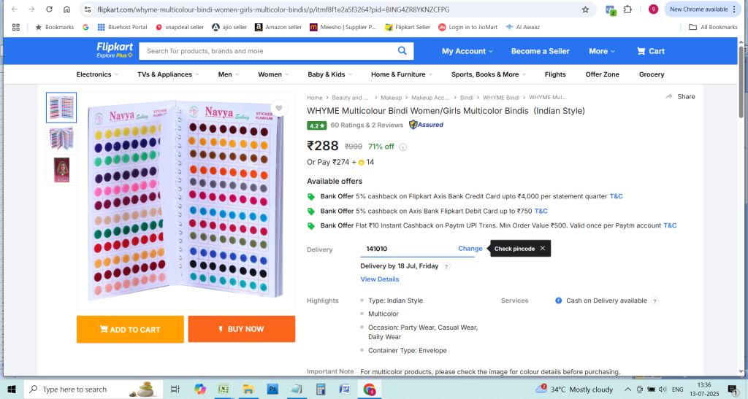
Task: Click the Flipkart logo
Action: (115, 50)
